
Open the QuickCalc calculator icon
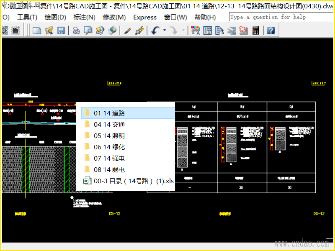pyautogui.click(x=255, y=31)
